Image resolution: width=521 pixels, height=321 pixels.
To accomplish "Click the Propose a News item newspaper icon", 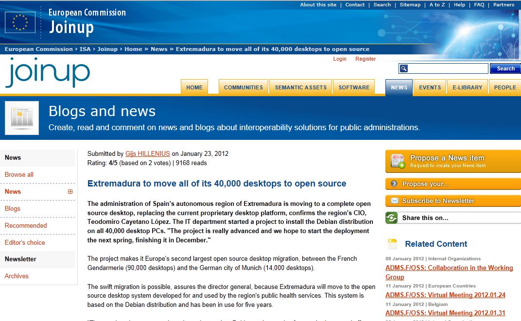I will [x=398, y=161].
